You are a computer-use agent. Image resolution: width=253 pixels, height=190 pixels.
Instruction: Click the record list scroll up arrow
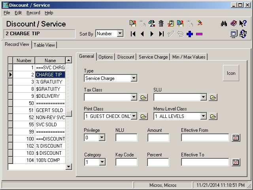point(68,60)
